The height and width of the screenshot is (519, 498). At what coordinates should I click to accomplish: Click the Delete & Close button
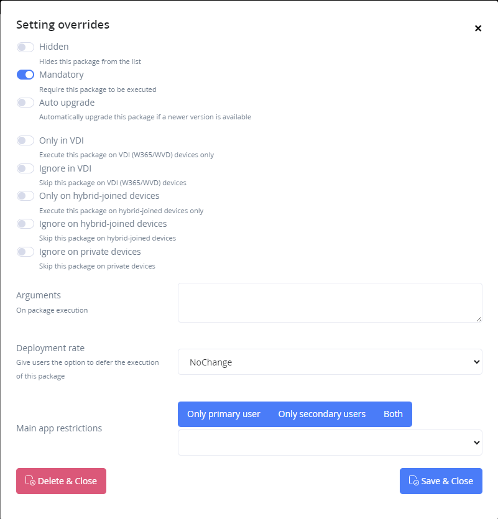61,481
